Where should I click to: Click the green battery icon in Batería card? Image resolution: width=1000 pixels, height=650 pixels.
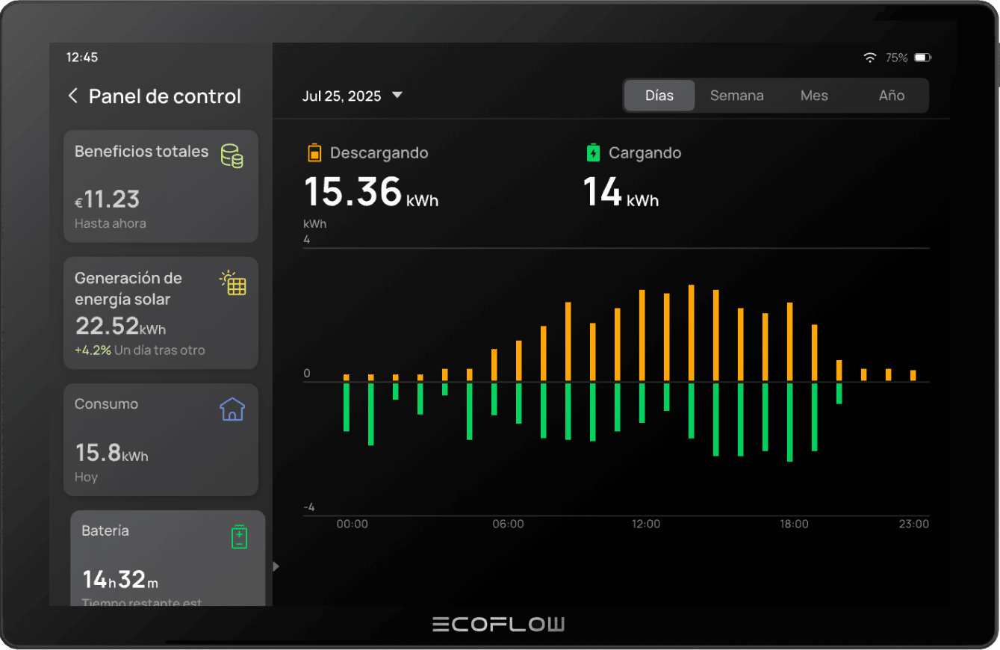point(239,537)
